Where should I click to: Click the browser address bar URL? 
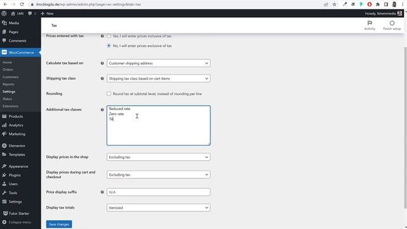click(88, 4)
